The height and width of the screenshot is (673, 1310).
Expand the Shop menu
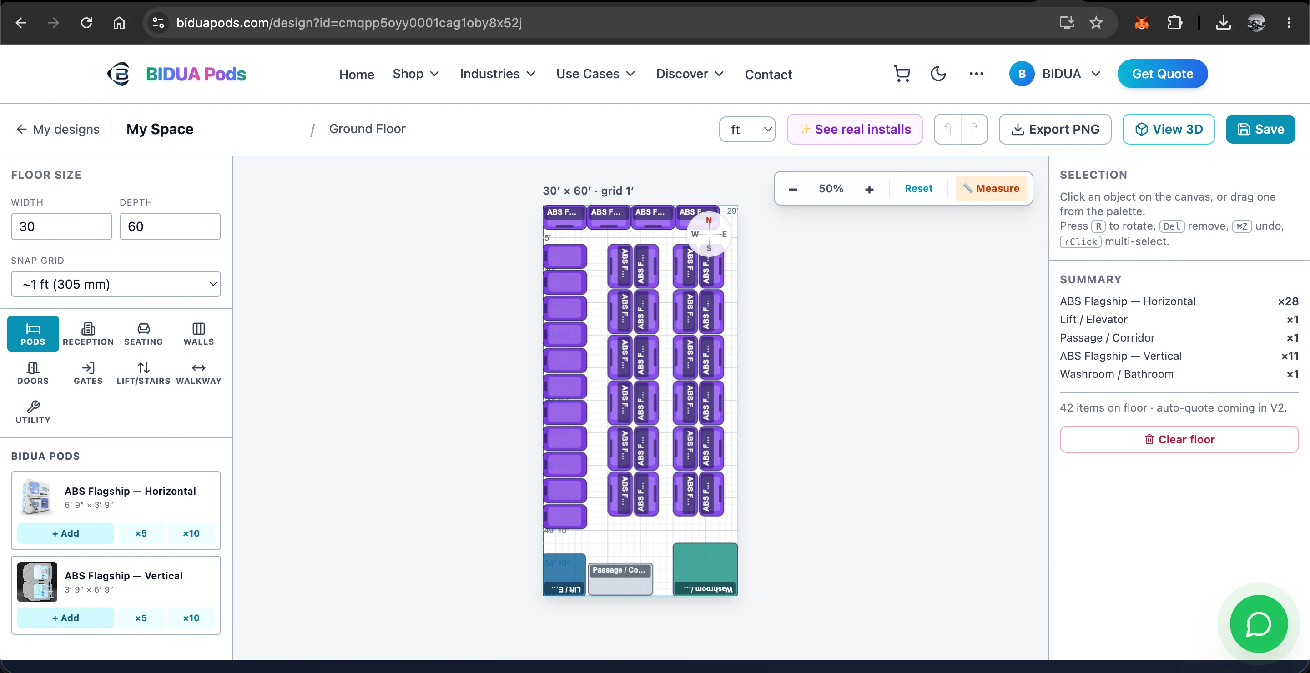(415, 74)
